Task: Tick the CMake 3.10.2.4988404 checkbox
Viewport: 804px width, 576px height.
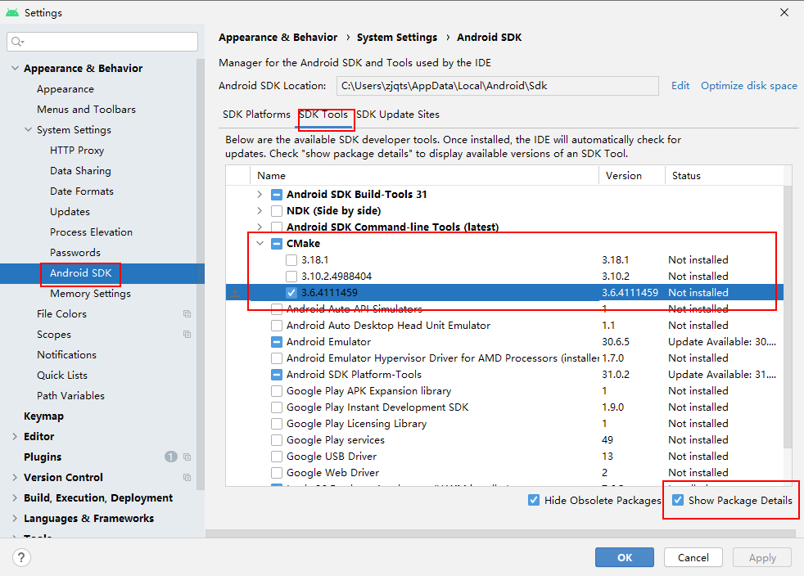Action: click(x=291, y=277)
